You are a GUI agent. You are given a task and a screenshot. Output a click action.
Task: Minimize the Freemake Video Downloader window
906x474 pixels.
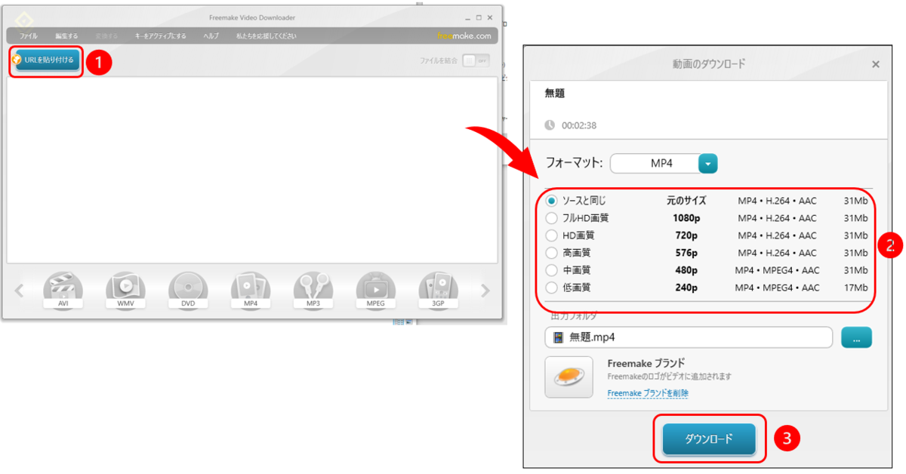click(467, 17)
